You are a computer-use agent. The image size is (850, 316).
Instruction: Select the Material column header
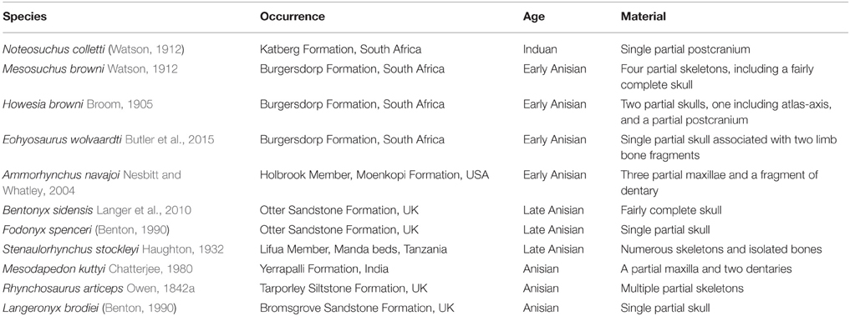(x=643, y=16)
